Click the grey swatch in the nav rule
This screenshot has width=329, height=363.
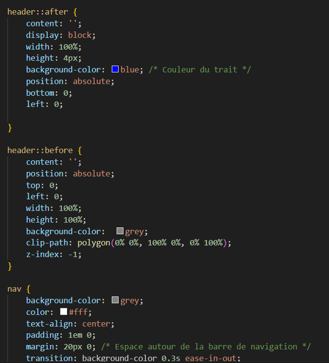(115, 301)
